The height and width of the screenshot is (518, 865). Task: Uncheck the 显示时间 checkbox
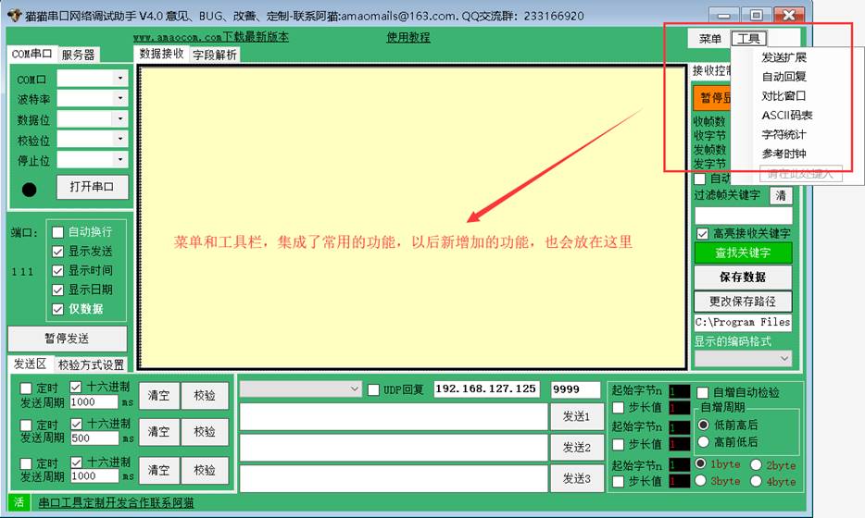pyautogui.click(x=57, y=270)
